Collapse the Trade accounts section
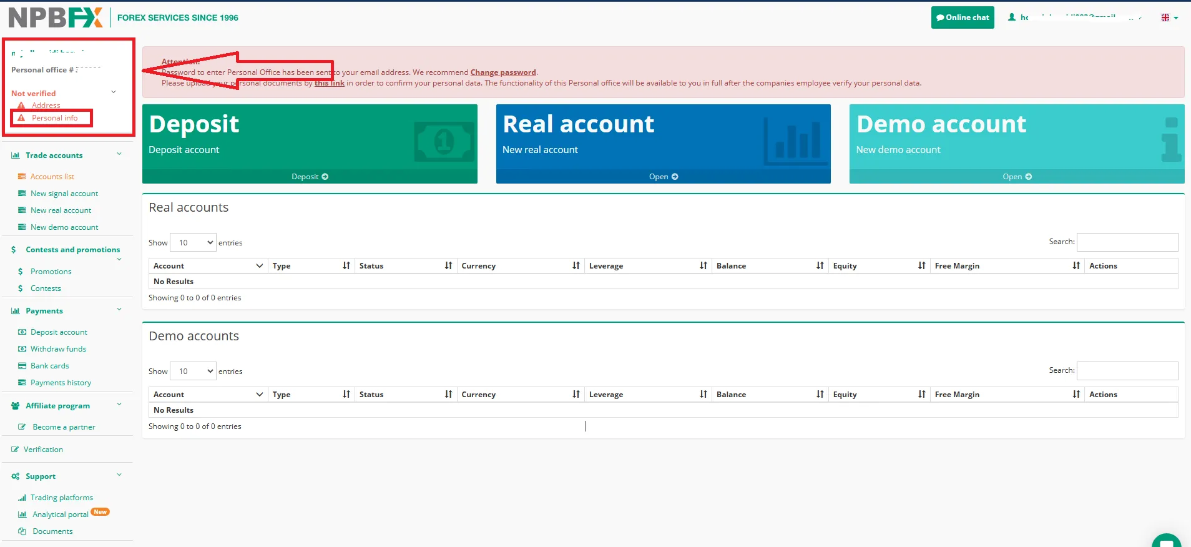1191x547 pixels. [x=119, y=154]
